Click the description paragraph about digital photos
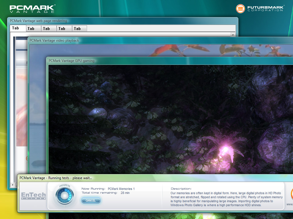 pyautogui.click(x=227, y=199)
